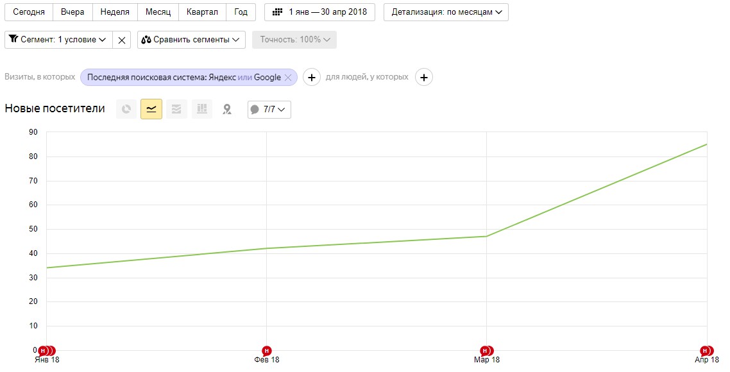
Task: Open the Сегмент: 1 условие dropdown
Action: (58, 40)
